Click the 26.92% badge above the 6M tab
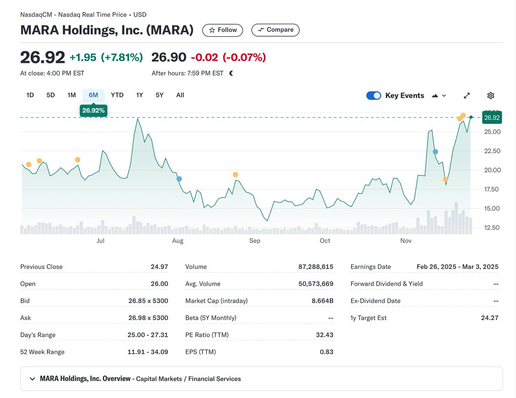 coord(93,110)
